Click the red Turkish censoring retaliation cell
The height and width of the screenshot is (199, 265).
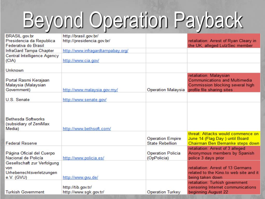click(224, 187)
